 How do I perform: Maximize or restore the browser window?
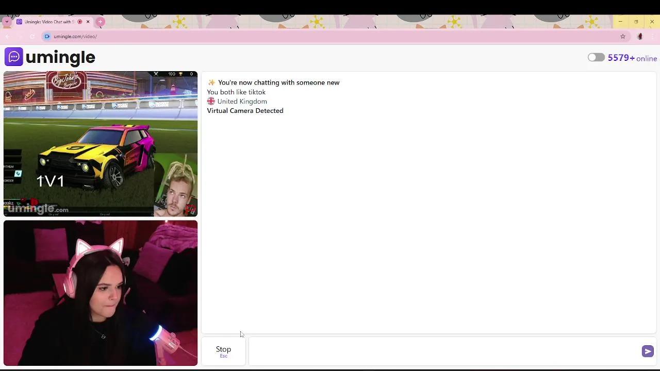pos(636,22)
